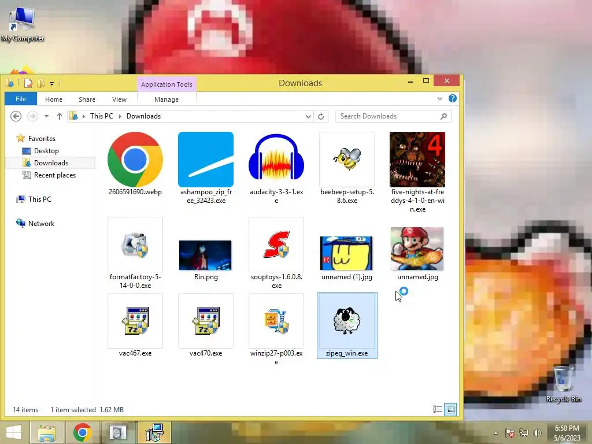592x444 pixels.
Task: Select five-nights-at-freddys-4 exe file icon
Action: (417, 160)
